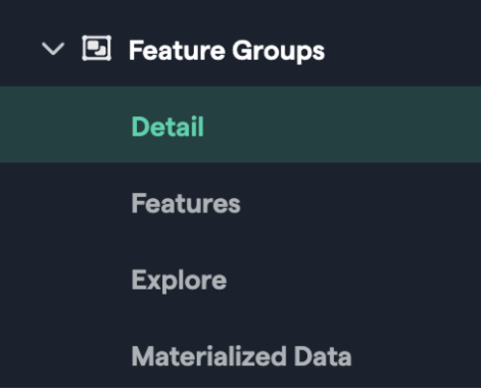Click the active Detail text in green
The height and width of the screenshot is (388, 481).
tap(168, 126)
